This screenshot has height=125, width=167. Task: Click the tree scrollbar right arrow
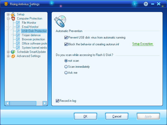click(x=45, y=103)
